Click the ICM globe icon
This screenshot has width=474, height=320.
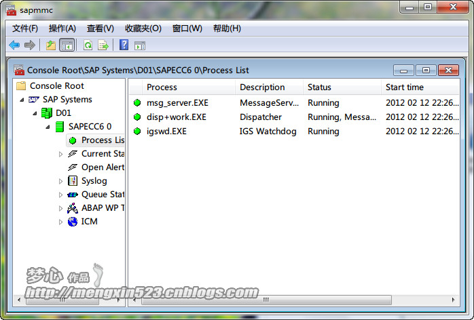point(73,222)
